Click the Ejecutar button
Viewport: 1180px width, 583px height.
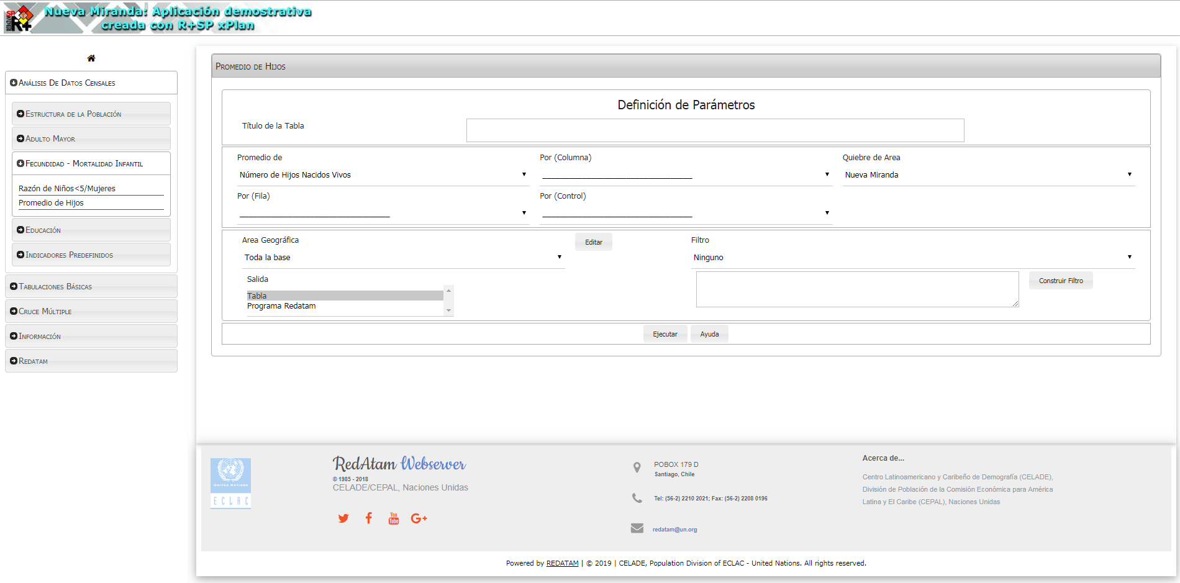click(665, 334)
